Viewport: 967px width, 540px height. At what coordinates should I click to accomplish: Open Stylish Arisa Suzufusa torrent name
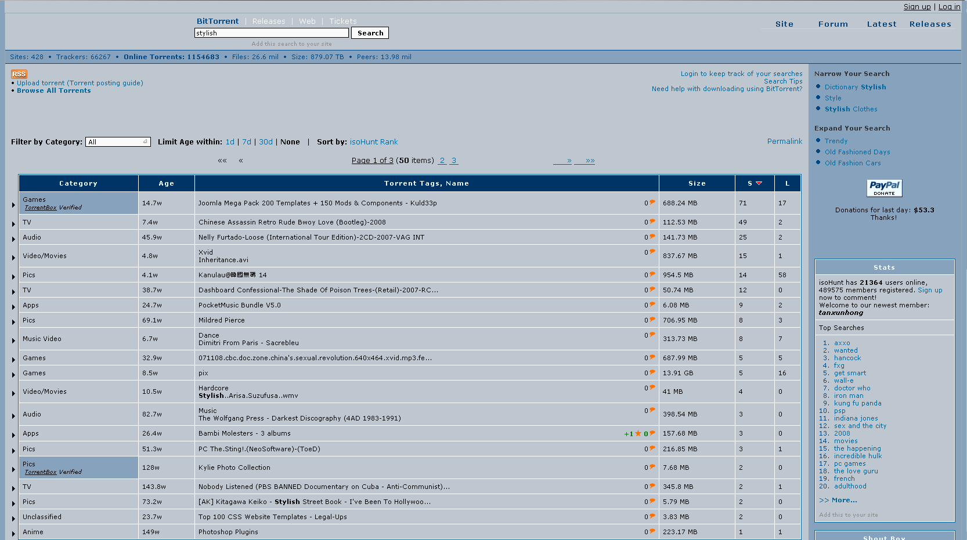[248, 396]
